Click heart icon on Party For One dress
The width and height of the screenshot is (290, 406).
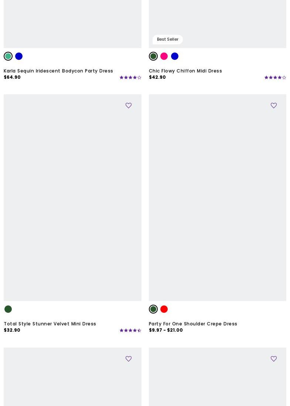coord(274,106)
